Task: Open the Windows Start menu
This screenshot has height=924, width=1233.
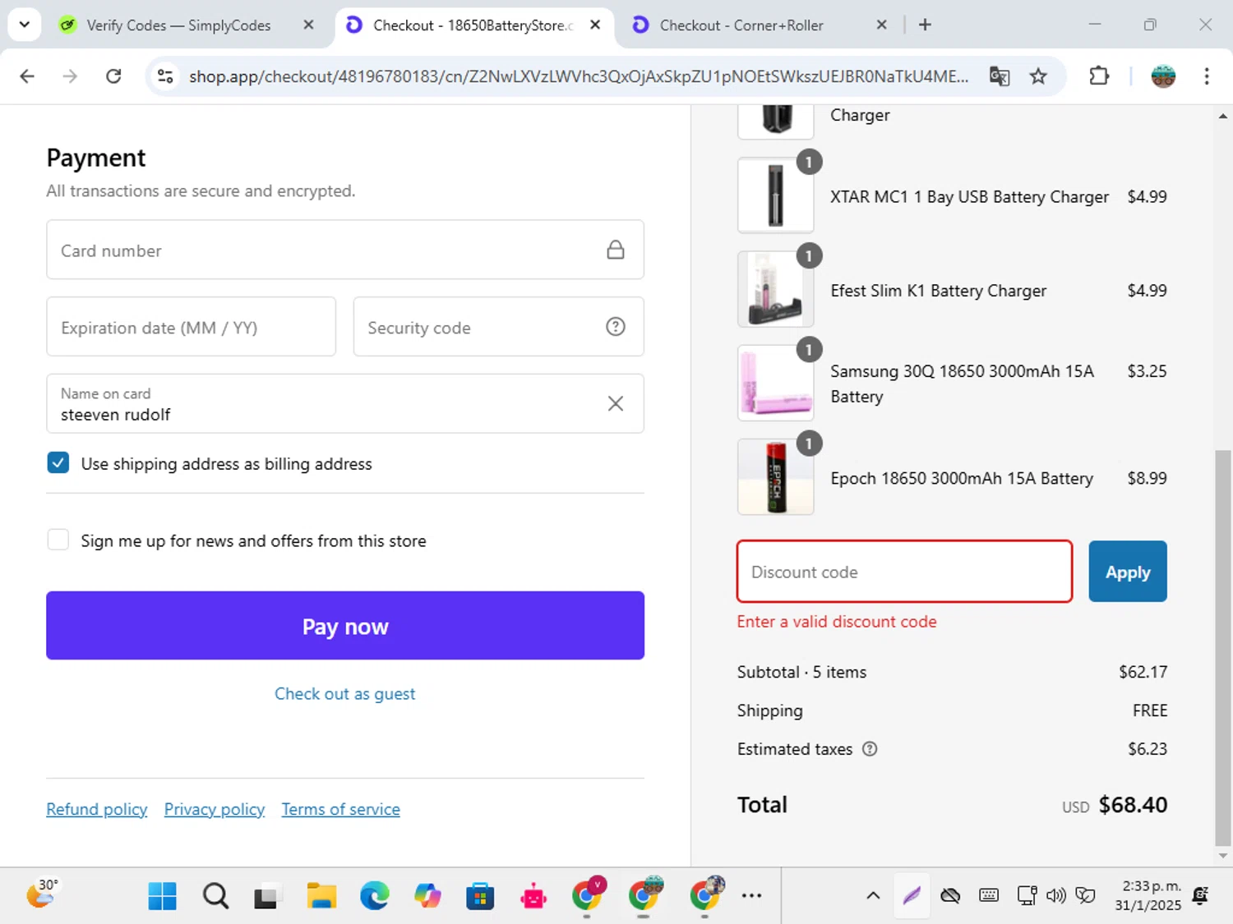Action: click(163, 896)
